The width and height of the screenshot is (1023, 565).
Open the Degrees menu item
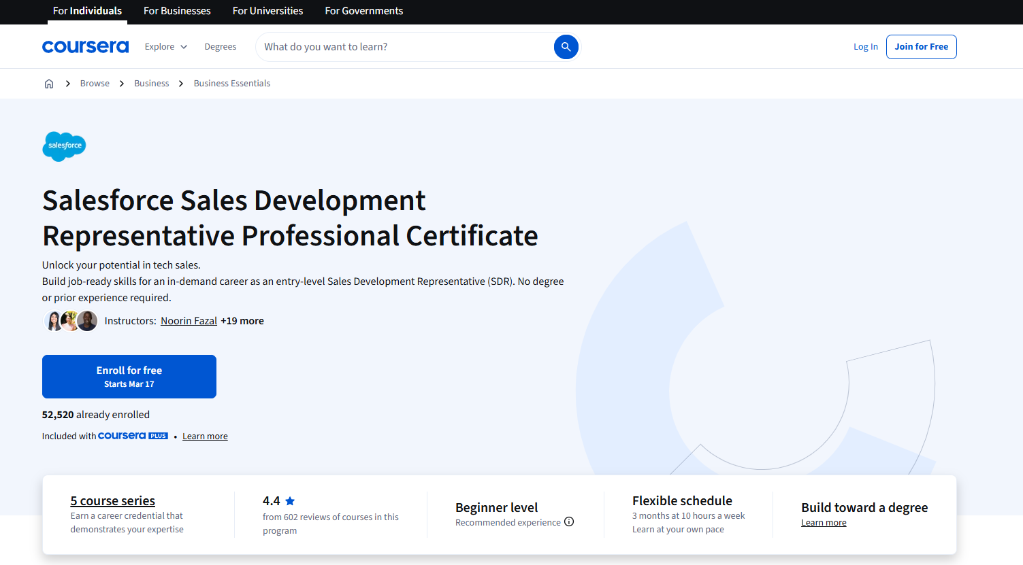tap(221, 47)
